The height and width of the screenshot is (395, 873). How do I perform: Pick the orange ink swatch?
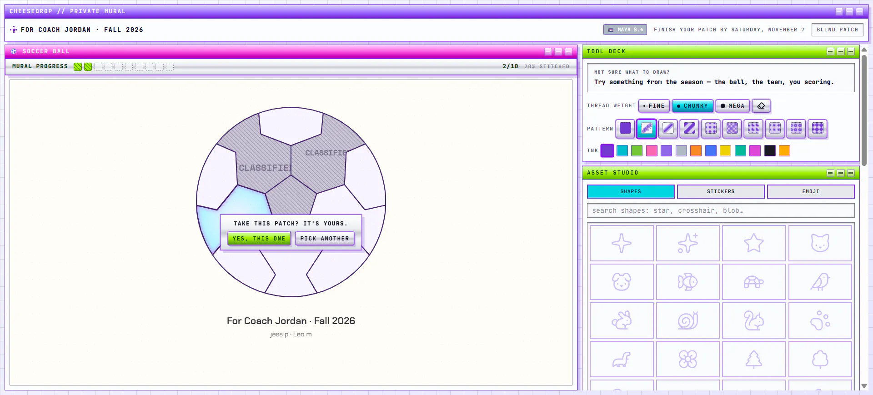point(696,151)
